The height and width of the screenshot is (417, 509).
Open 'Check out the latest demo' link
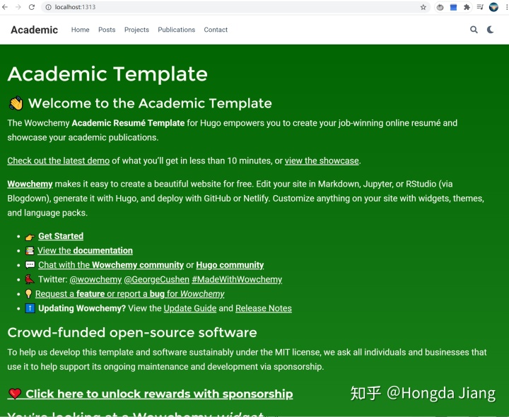point(59,160)
